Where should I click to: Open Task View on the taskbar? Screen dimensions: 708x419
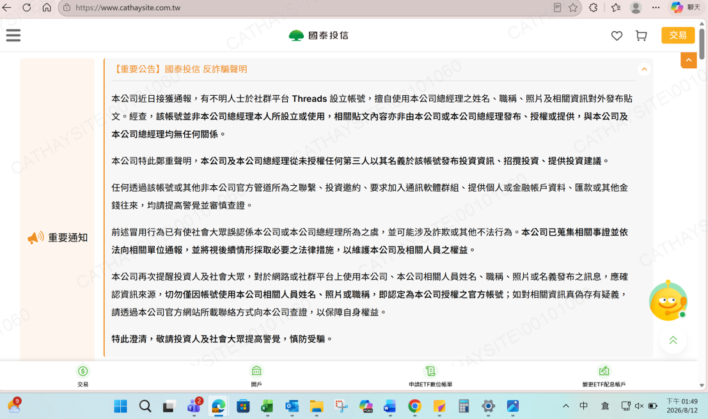(169, 406)
